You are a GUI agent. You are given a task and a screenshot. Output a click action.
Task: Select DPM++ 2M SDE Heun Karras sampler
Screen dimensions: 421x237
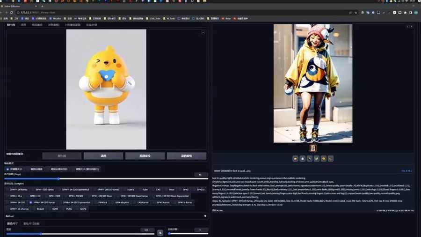(134, 196)
